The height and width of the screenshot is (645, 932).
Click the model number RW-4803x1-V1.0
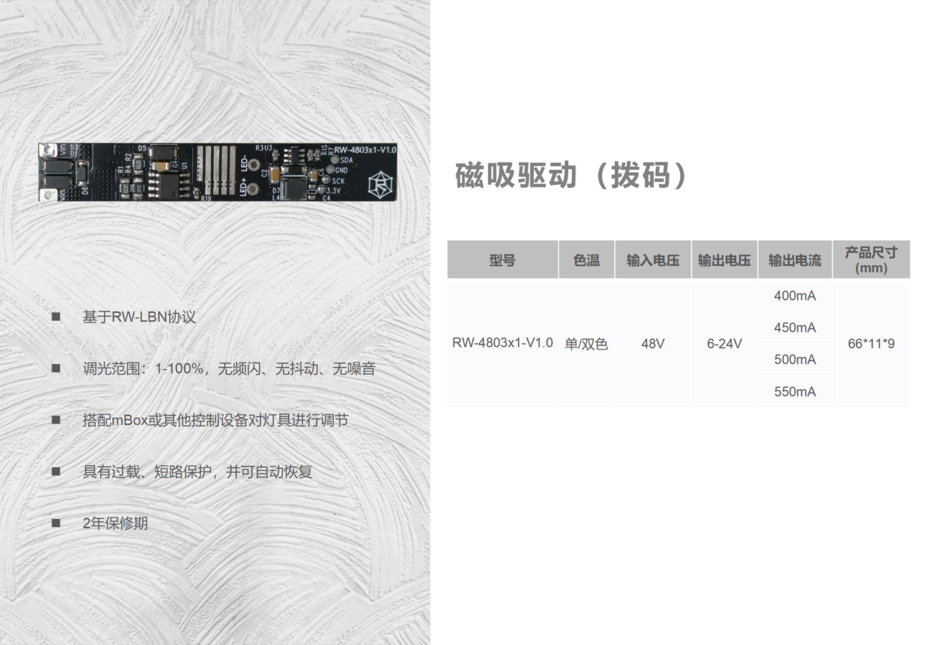[502, 343]
